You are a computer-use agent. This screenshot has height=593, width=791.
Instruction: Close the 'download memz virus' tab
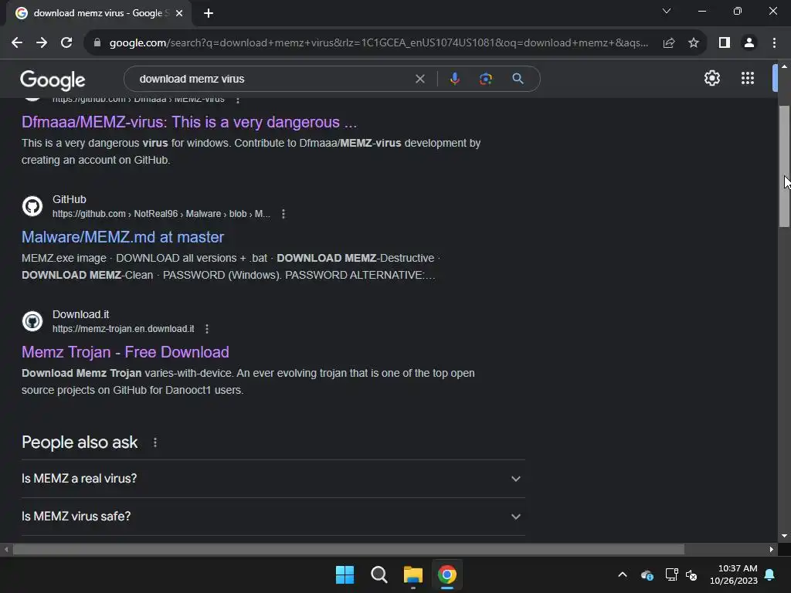coord(179,13)
